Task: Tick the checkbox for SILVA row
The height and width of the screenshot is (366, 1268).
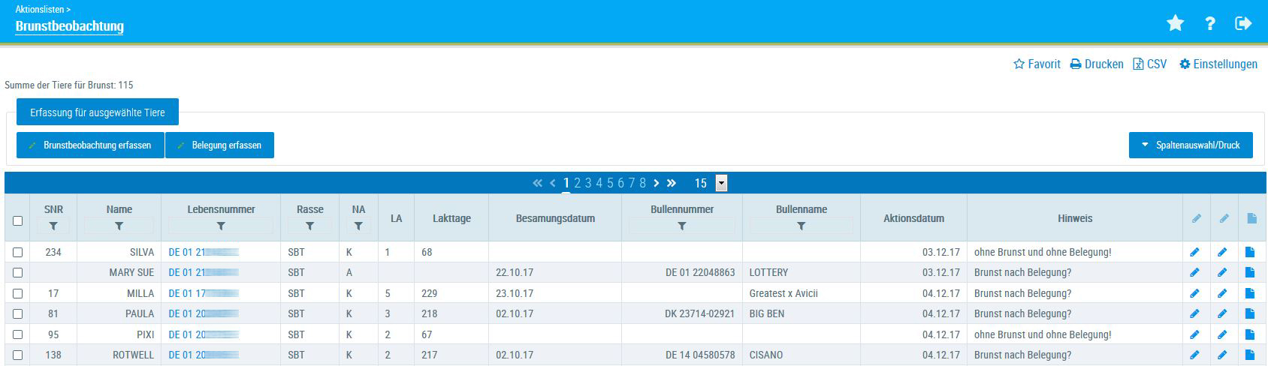Action: pyautogui.click(x=18, y=253)
